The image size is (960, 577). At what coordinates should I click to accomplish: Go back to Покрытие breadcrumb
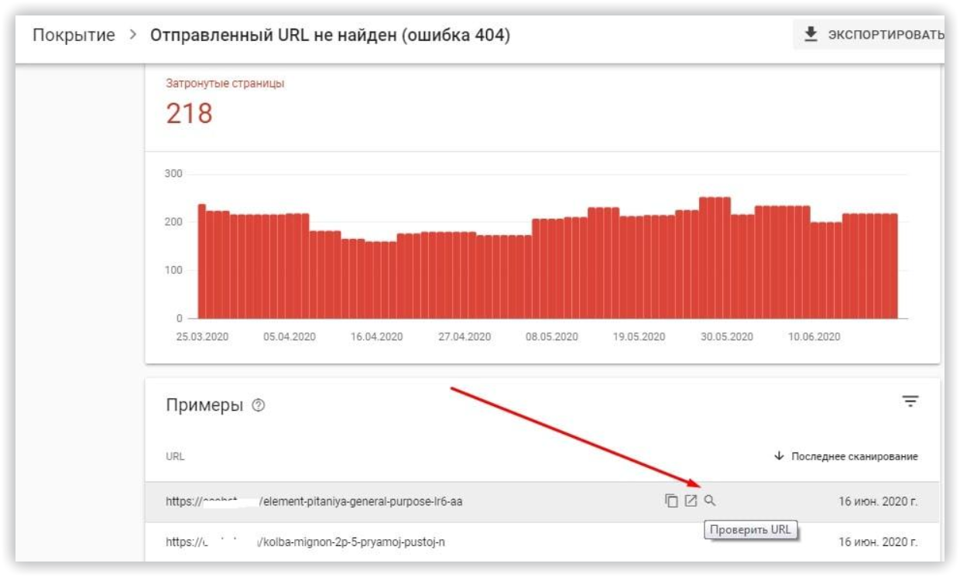point(74,36)
